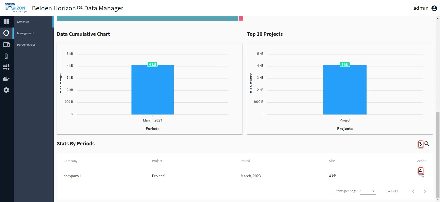Click the 4 kB label on Top 10 Projects chart
Image resolution: width=440 pixels, height=202 pixels.
[345, 64]
